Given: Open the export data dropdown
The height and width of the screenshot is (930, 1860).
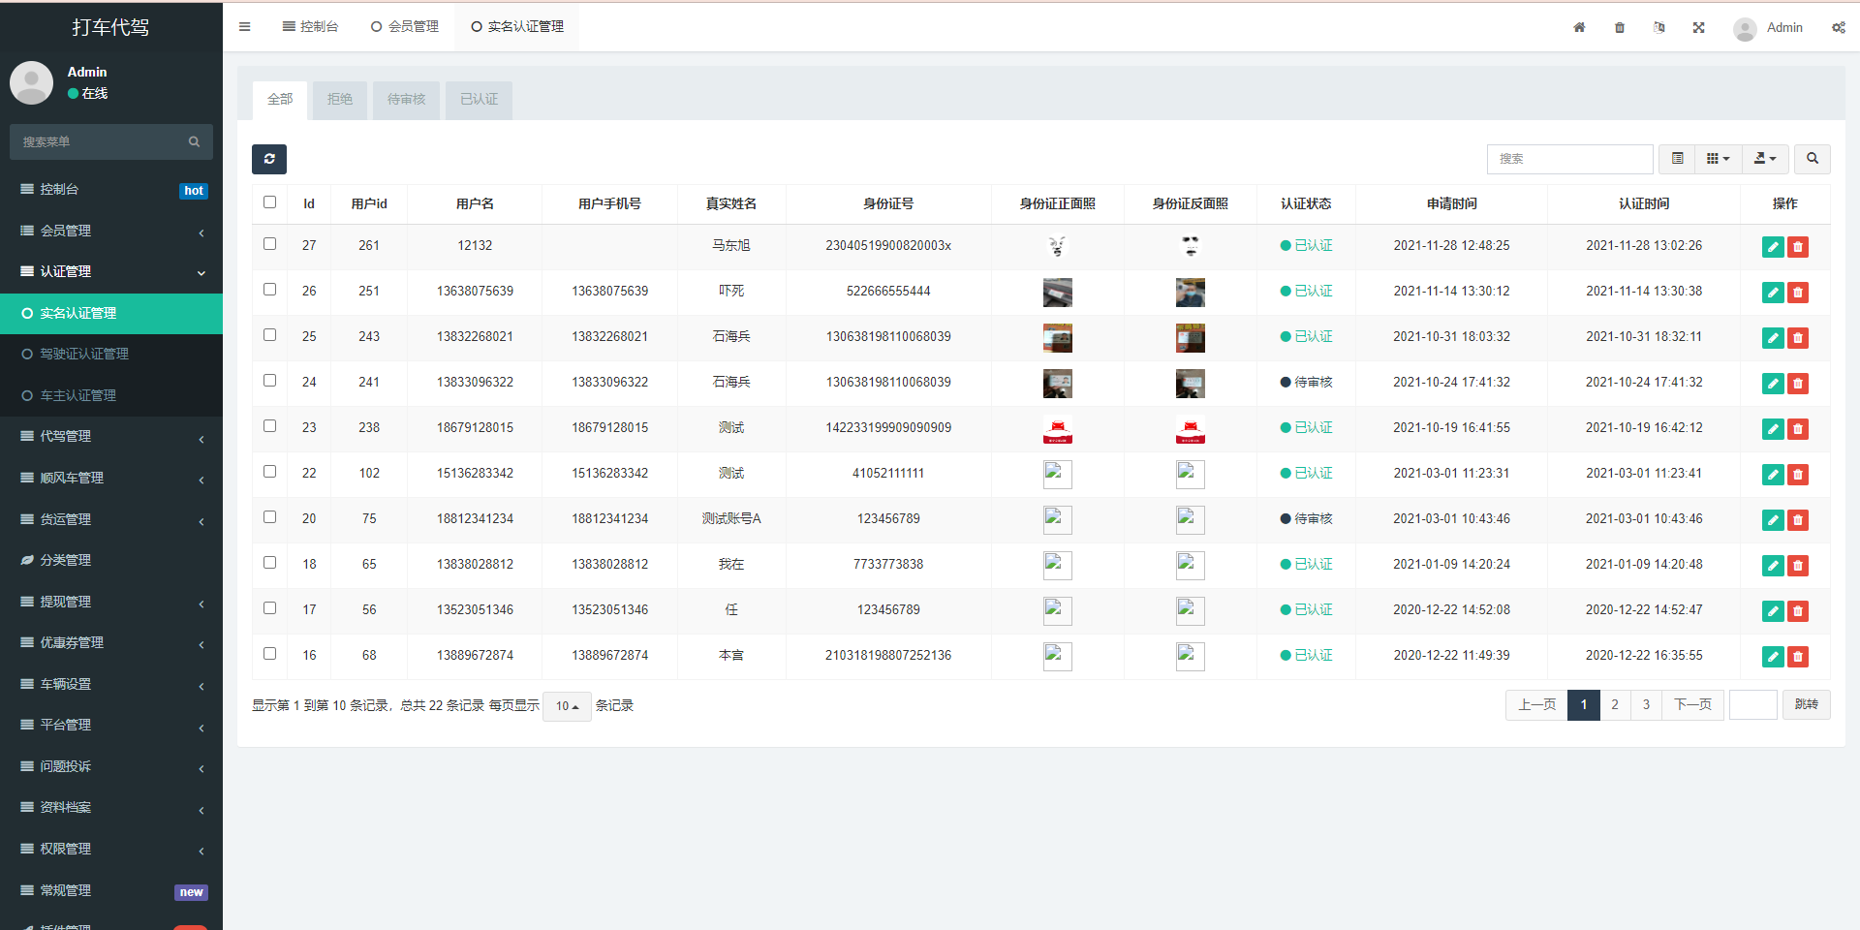Looking at the screenshot, I should 1765,159.
